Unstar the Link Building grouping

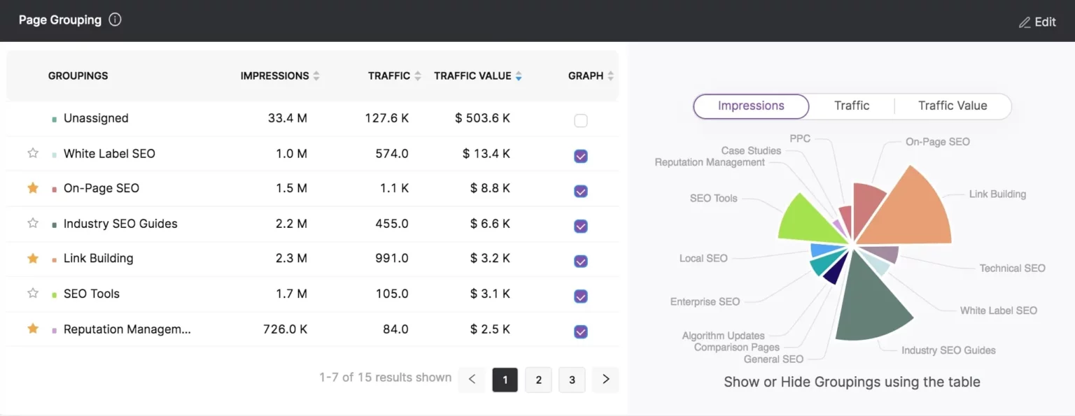point(33,259)
